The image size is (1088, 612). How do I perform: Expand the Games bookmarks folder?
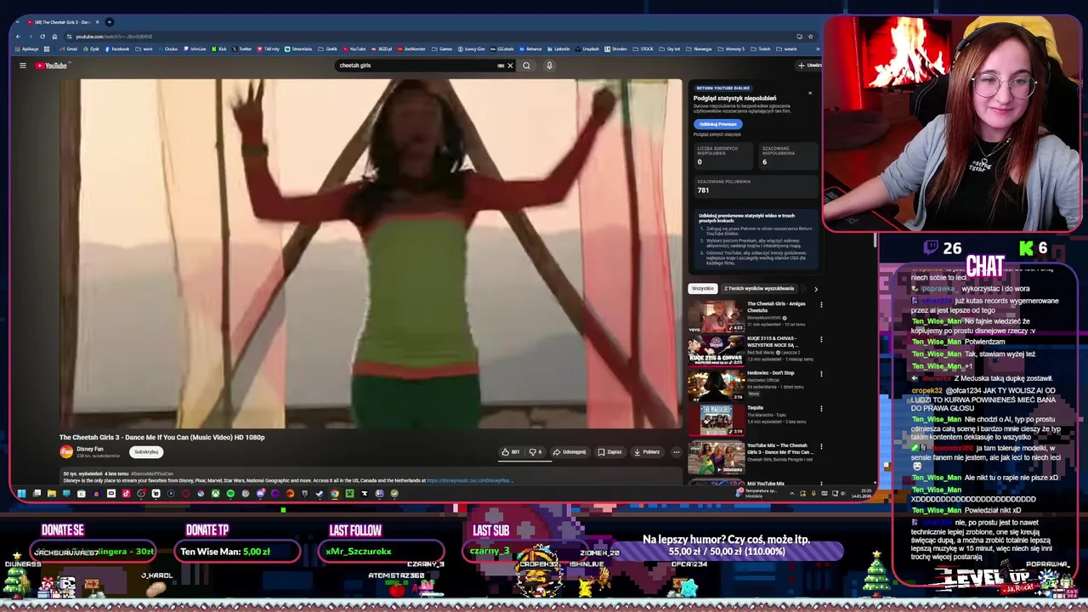pos(442,49)
